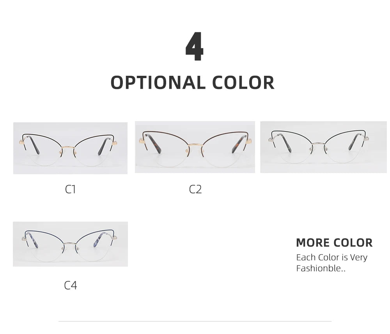390x334 pixels.
Task: Click the C1 color label
Action: pyautogui.click(x=70, y=189)
